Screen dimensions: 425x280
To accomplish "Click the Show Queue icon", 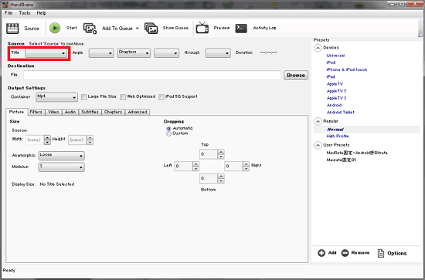I will coord(151,28).
